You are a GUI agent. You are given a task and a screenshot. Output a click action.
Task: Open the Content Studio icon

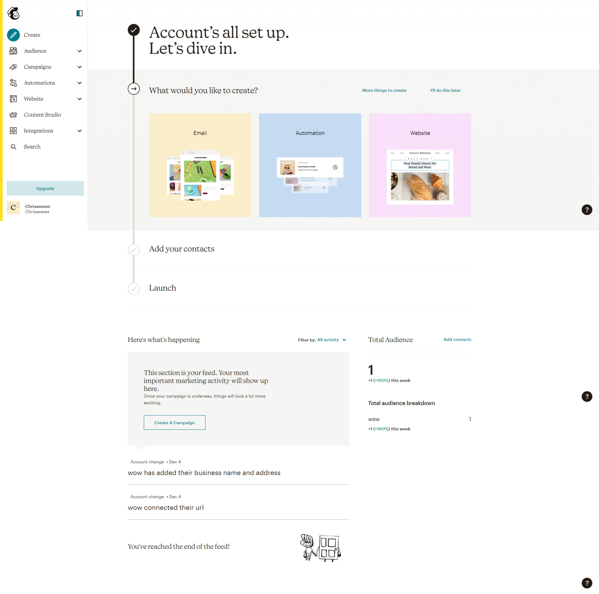14,114
